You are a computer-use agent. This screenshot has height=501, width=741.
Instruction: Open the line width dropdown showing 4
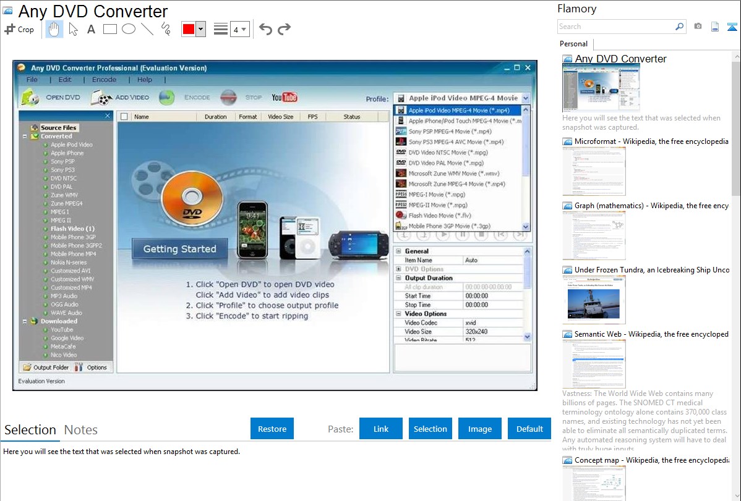pyautogui.click(x=239, y=29)
